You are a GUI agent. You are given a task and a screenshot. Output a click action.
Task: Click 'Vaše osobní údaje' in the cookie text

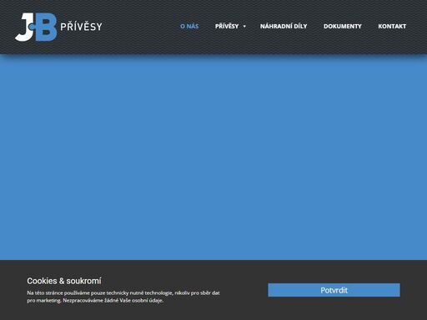point(141,300)
